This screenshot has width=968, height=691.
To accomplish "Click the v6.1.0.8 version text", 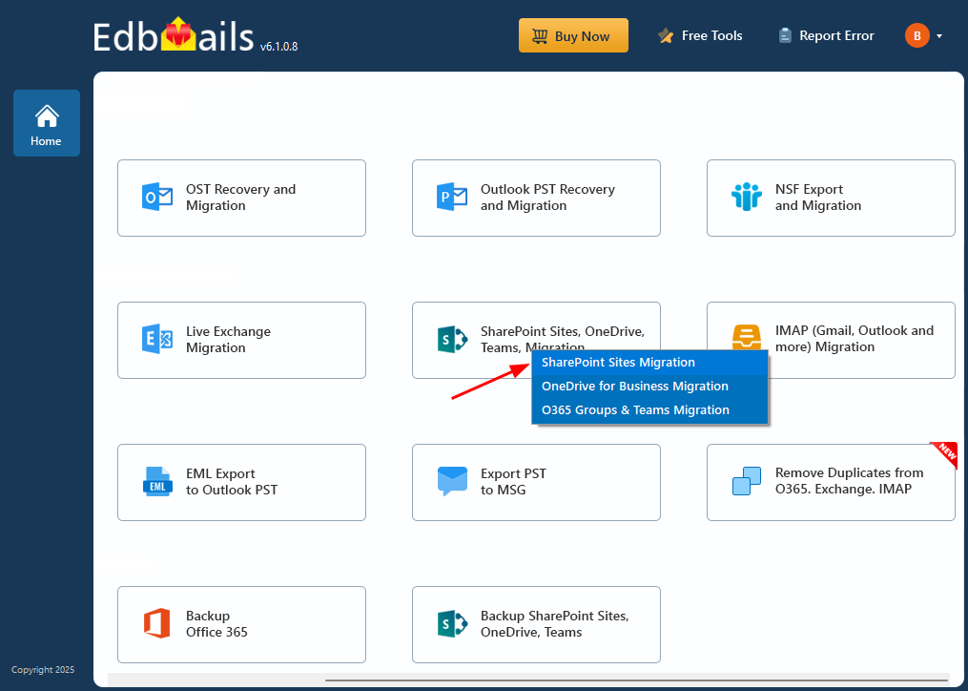I will click(279, 47).
